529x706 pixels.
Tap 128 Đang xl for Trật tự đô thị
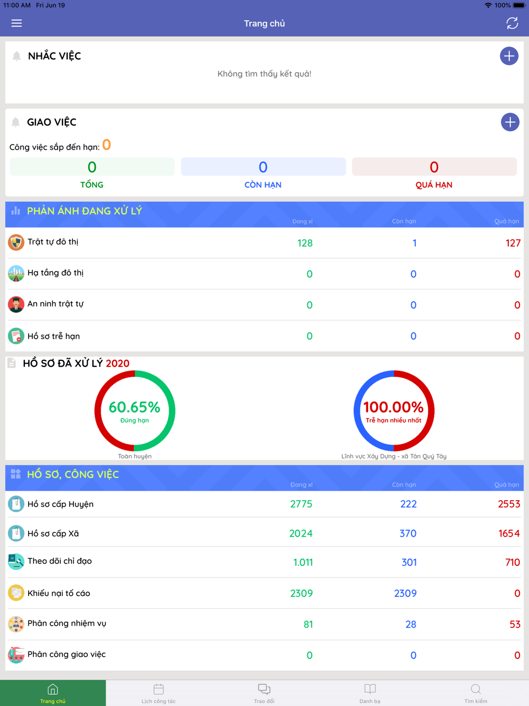[305, 243]
